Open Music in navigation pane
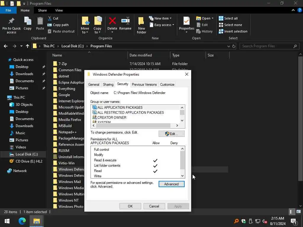Viewport: 303px width, 227px height. tap(20, 133)
